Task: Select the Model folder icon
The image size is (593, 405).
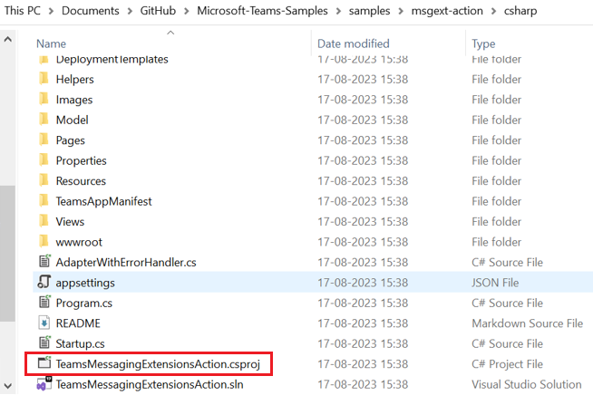Action: 44,120
